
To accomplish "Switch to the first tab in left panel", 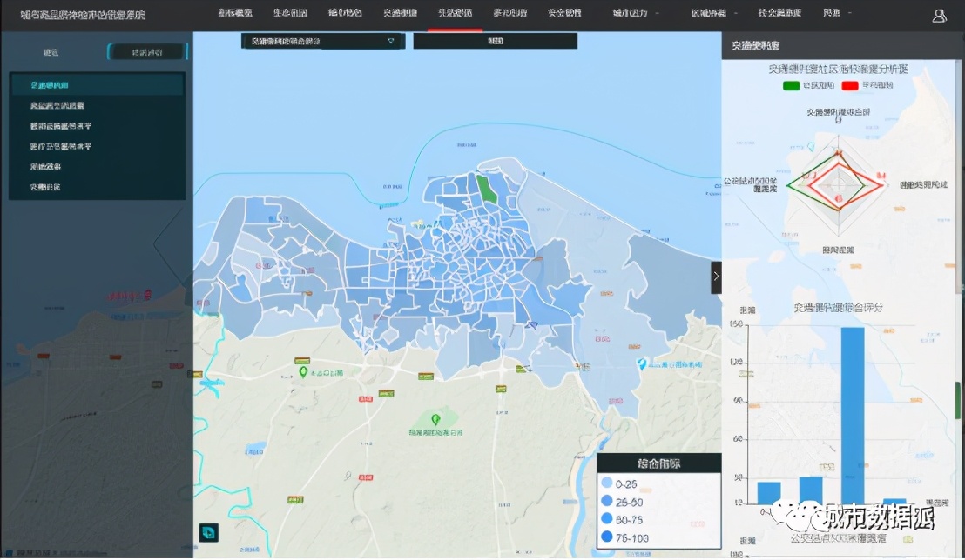I will tap(51, 52).
